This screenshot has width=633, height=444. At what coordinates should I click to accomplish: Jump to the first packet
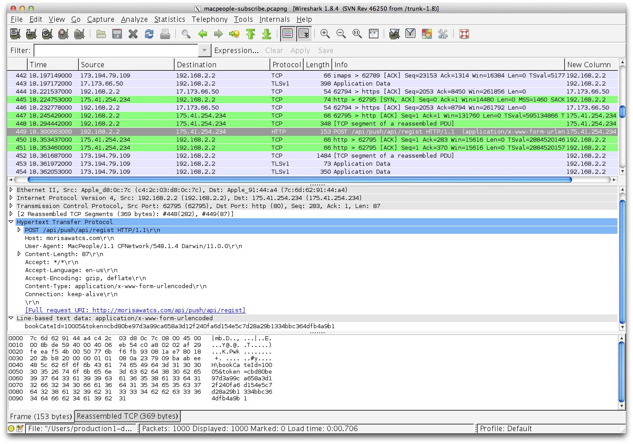[251, 34]
